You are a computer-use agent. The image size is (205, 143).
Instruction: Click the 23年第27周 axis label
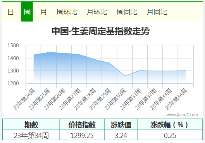69,99
